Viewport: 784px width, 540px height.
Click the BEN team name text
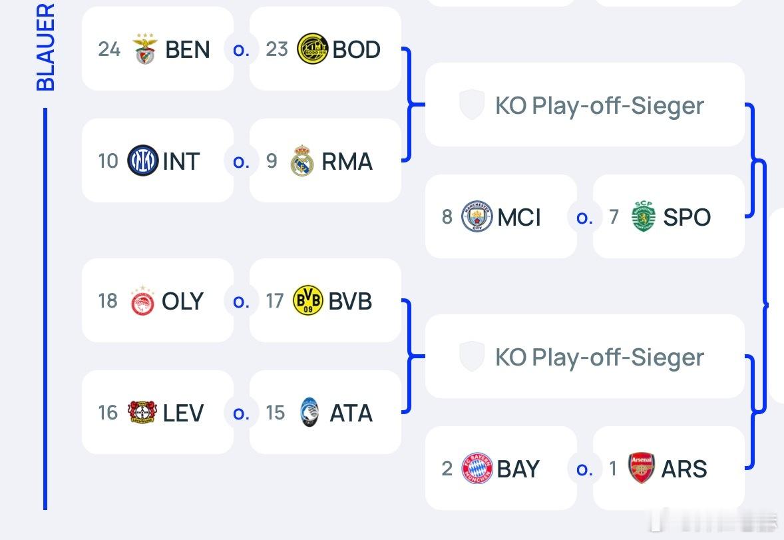point(188,49)
